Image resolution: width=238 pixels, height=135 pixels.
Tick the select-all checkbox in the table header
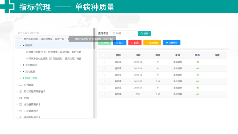click(103, 55)
